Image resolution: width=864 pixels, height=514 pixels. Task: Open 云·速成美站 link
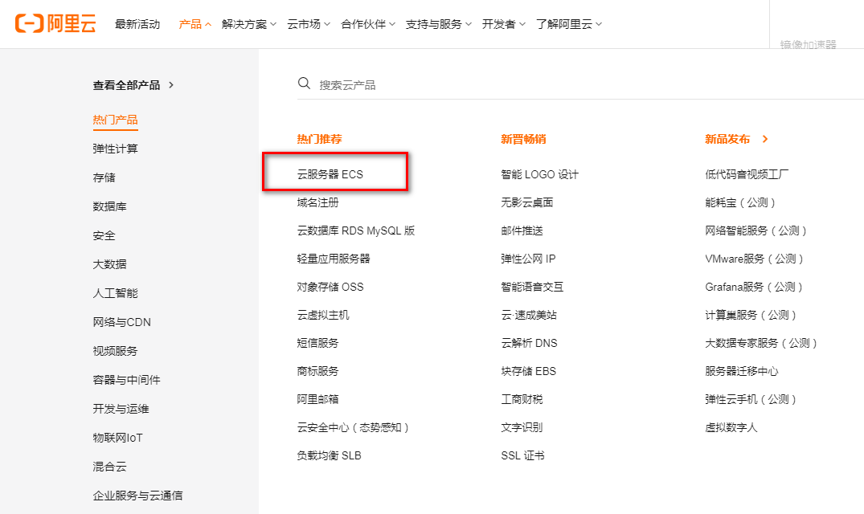tap(529, 315)
